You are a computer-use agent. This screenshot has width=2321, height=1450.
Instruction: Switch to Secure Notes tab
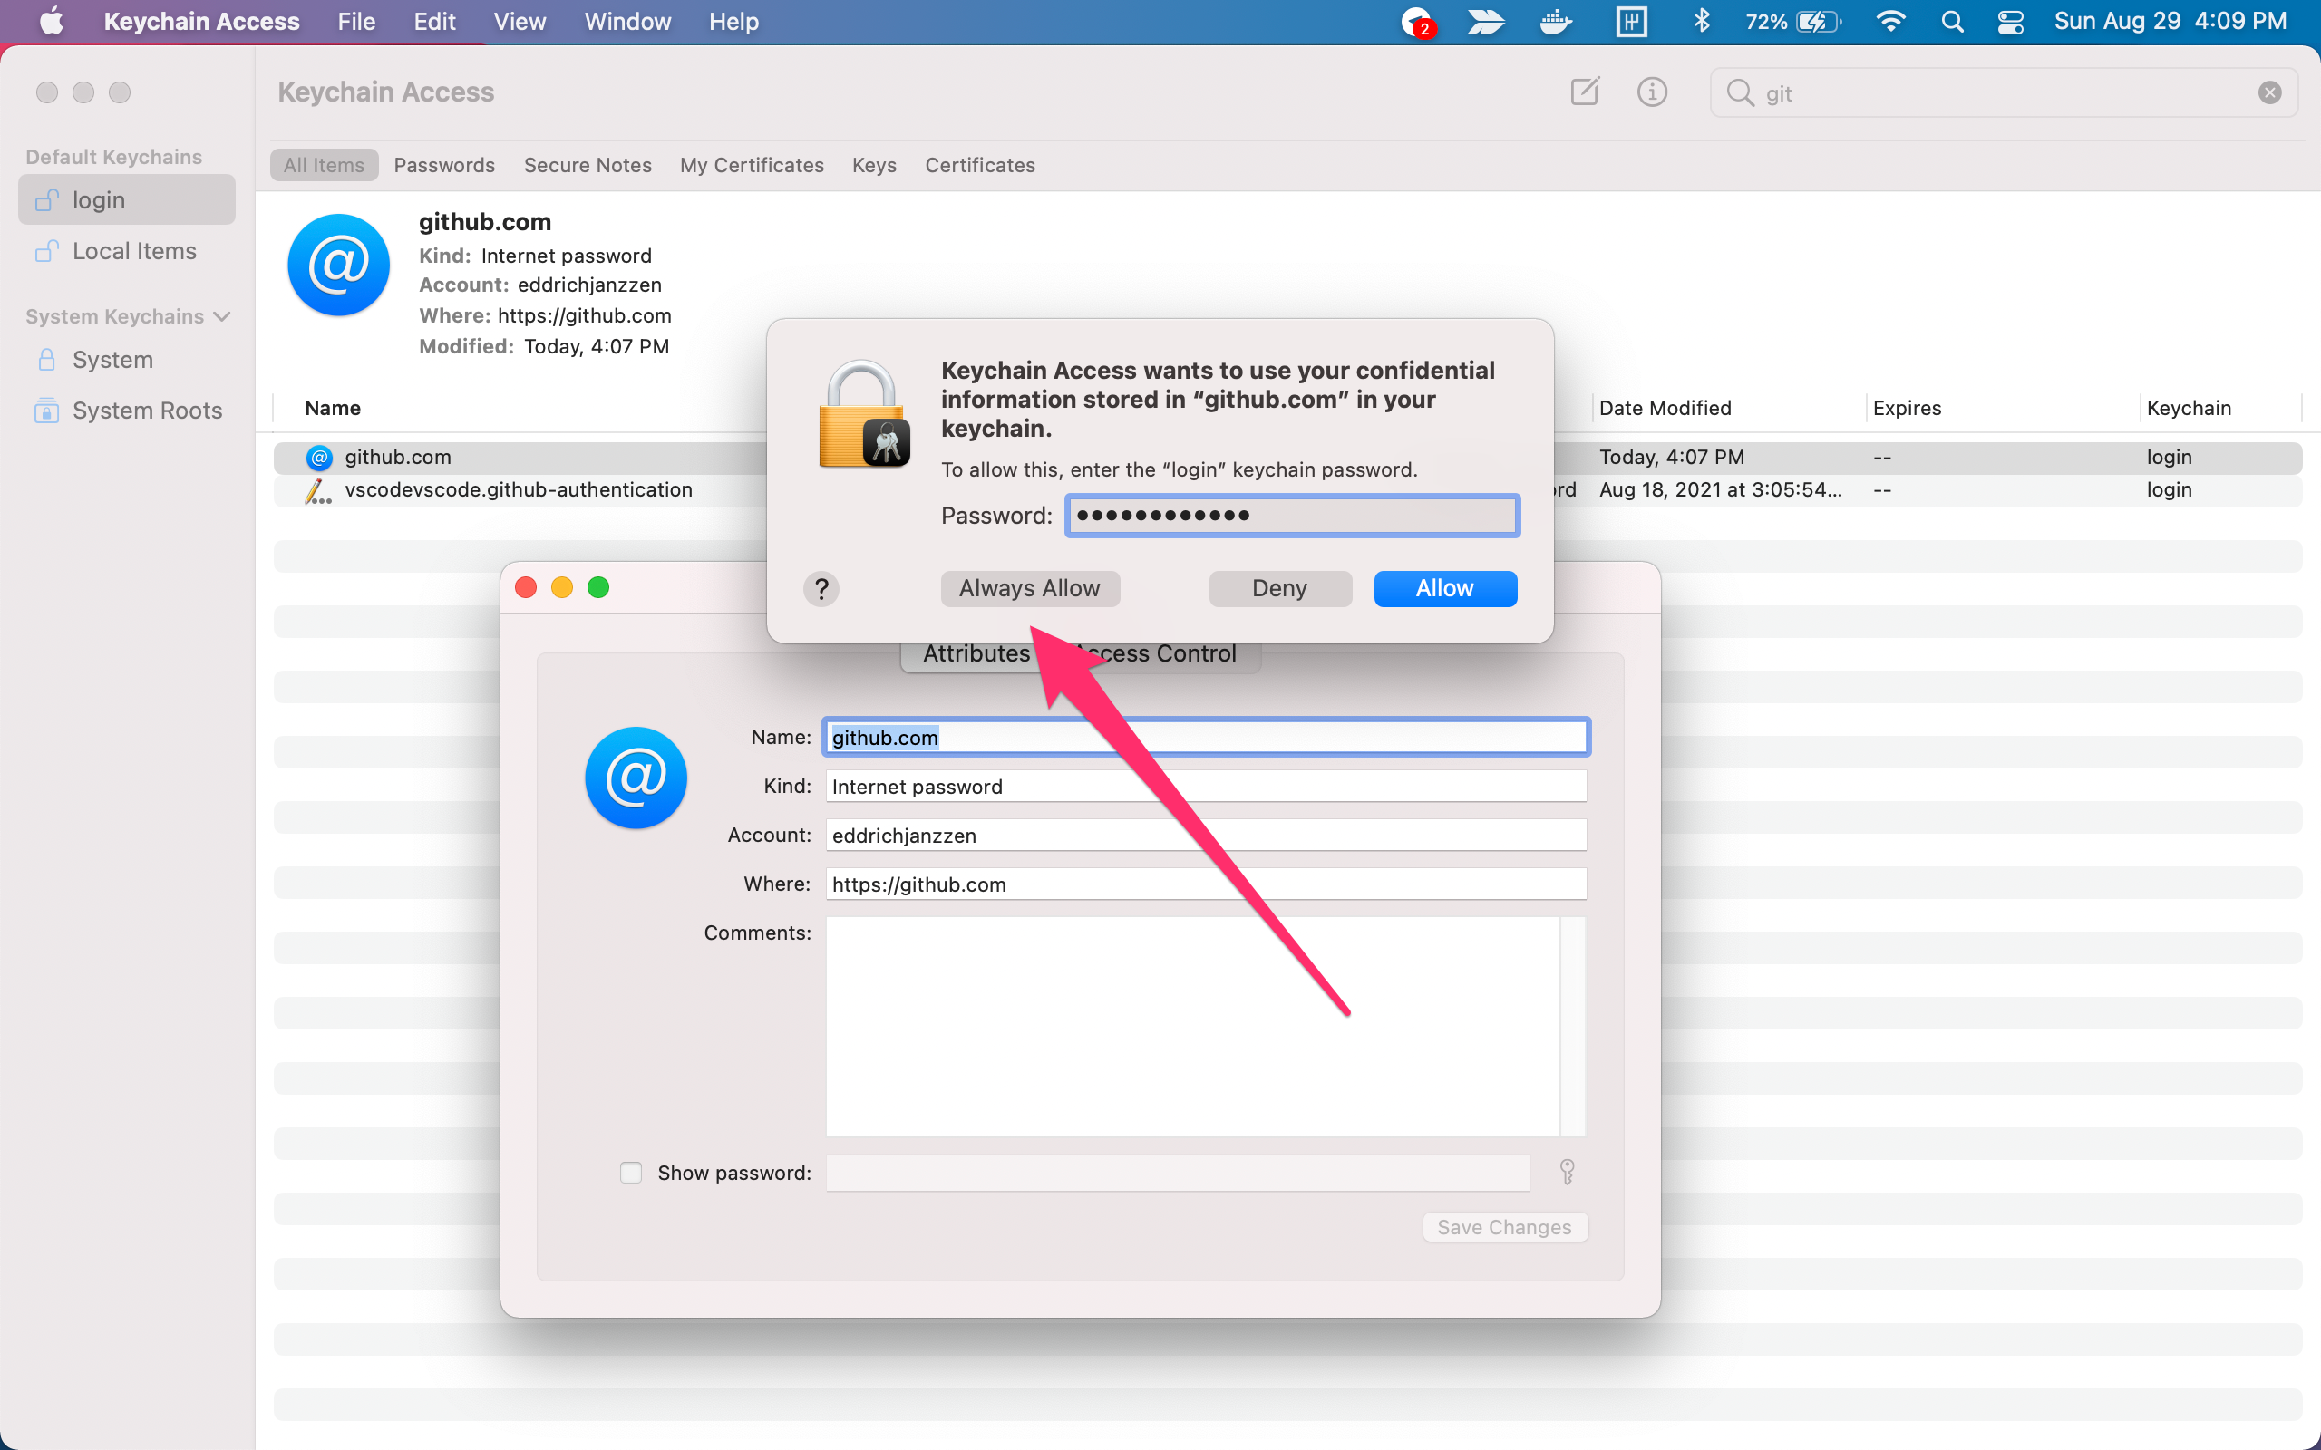click(x=588, y=165)
